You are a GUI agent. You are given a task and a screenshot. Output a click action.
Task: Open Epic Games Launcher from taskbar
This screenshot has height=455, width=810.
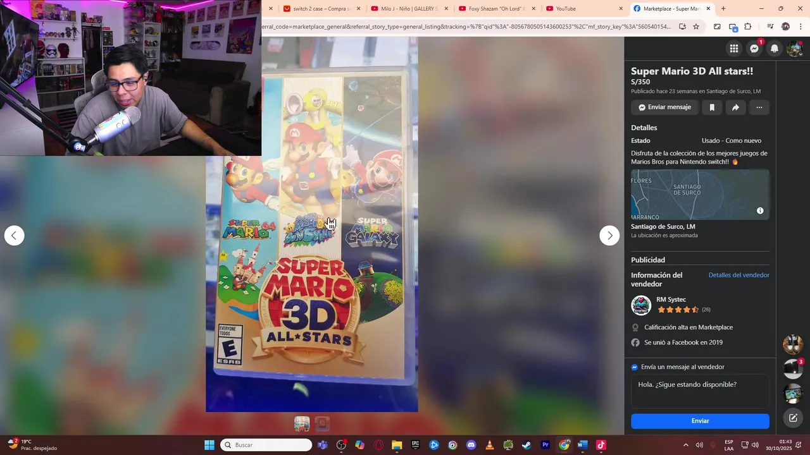click(416, 445)
